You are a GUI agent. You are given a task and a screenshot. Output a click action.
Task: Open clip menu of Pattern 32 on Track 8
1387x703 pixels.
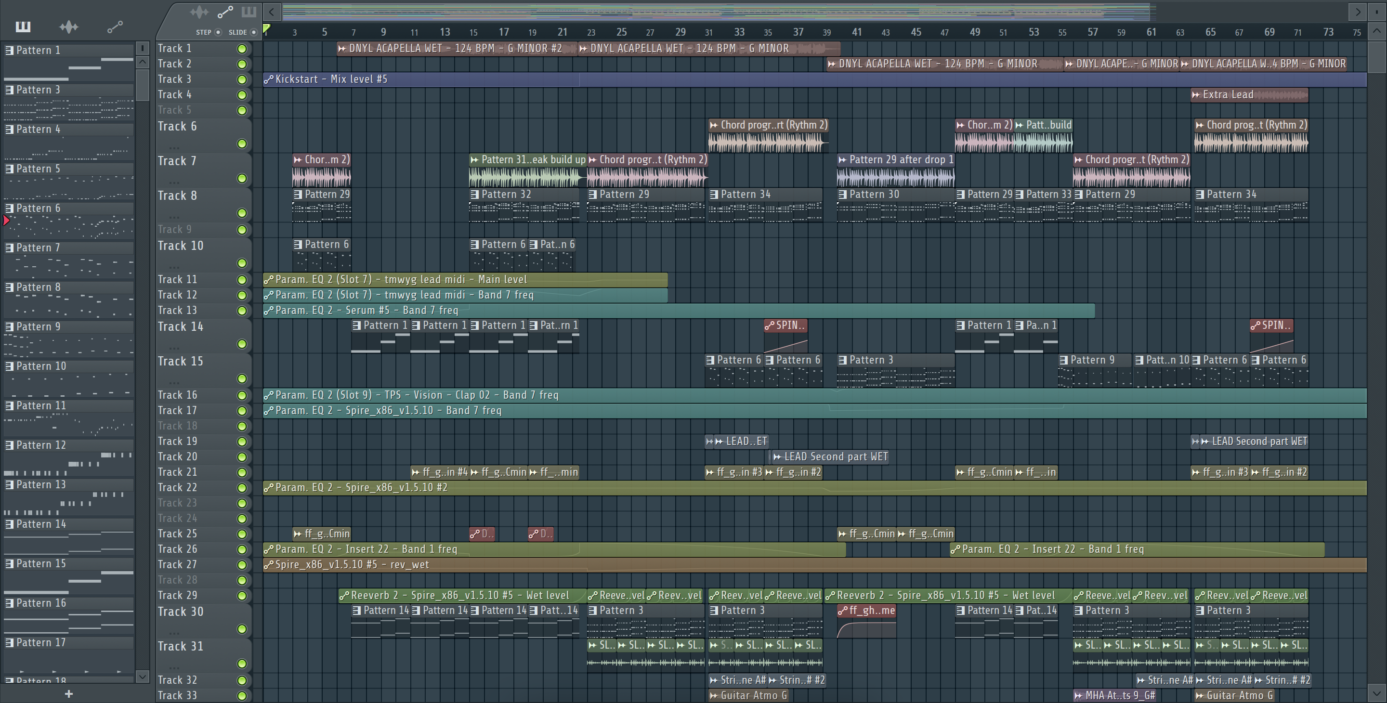click(474, 195)
